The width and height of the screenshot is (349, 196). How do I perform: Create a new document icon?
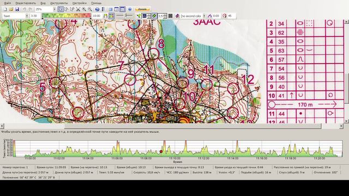[5, 9]
